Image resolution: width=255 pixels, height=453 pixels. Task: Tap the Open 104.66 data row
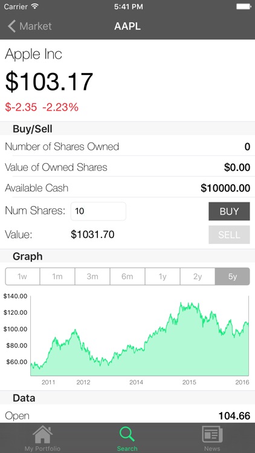tap(127, 416)
